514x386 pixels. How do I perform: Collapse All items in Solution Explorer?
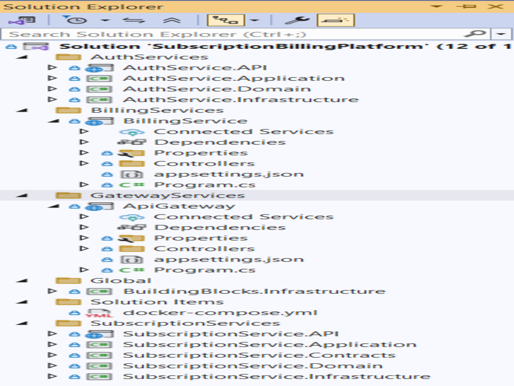tap(172, 21)
